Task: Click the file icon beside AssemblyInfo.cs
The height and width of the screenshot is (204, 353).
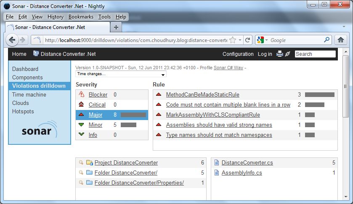Action: click(217, 173)
